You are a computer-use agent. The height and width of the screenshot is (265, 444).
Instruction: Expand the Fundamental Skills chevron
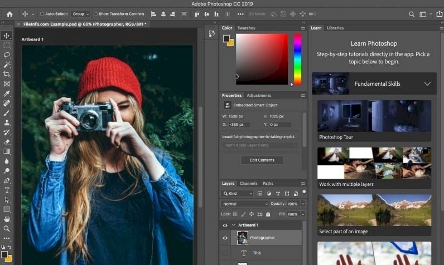[x=427, y=84]
